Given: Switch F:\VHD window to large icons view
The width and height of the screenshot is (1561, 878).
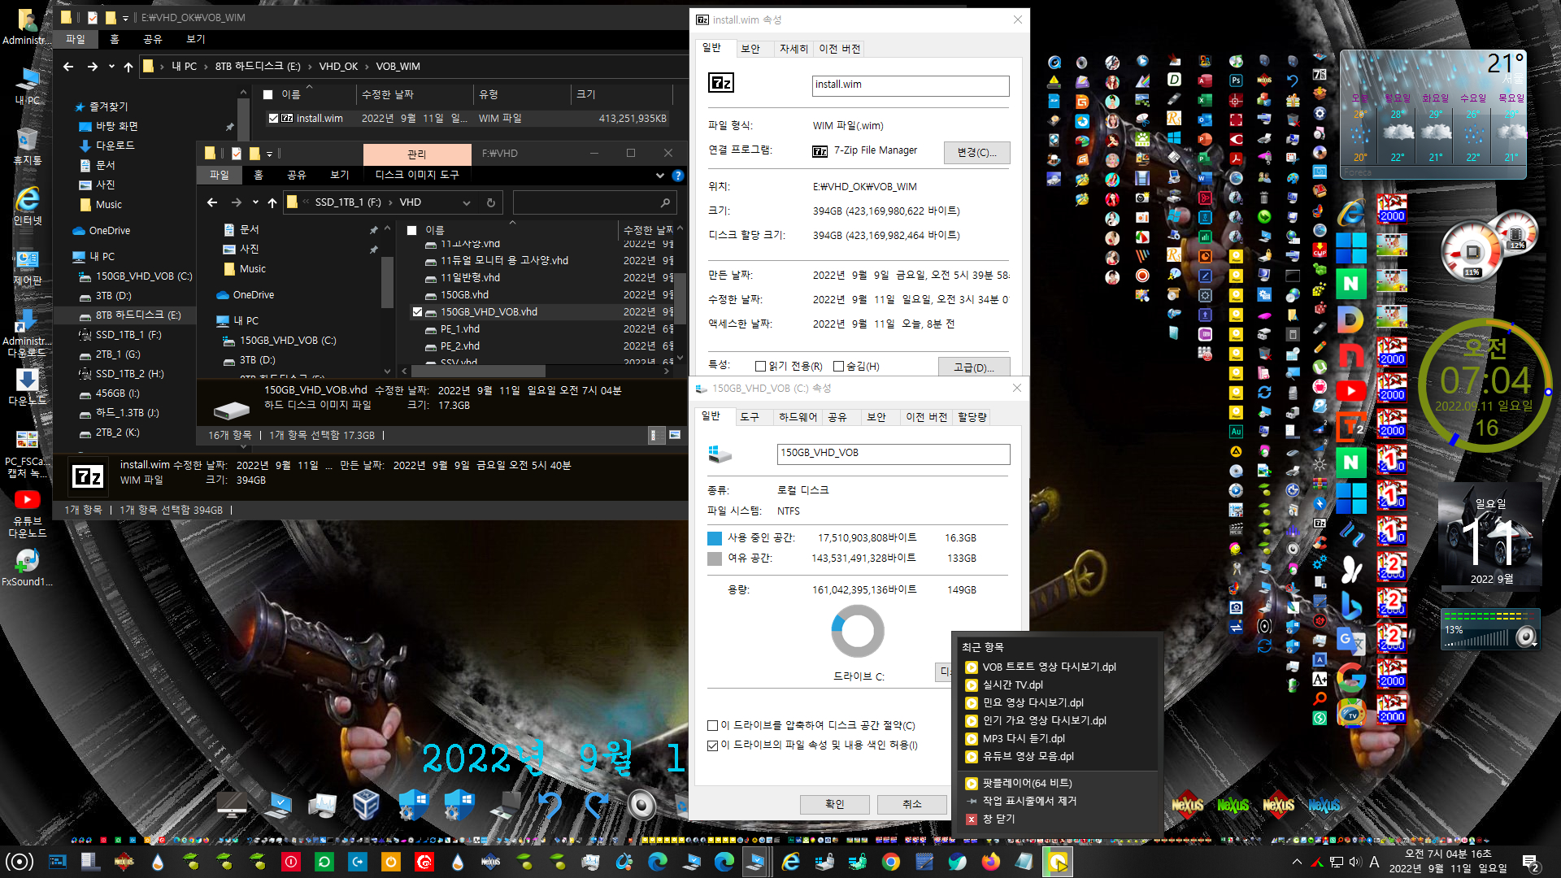Looking at the screenshot, I should 674,436.
